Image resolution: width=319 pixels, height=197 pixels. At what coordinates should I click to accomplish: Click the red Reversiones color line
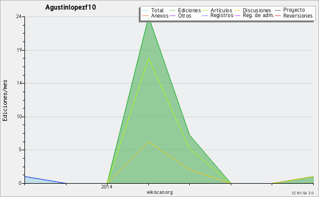click(278, 15)
